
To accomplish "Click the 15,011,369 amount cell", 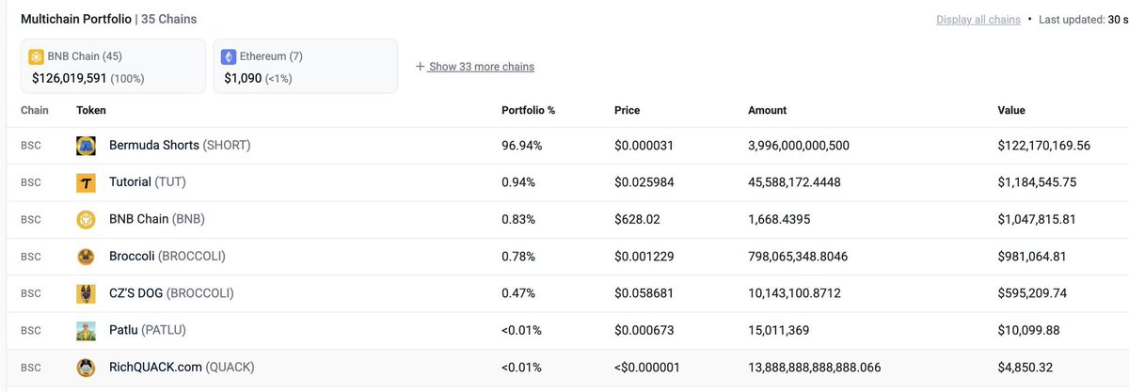I will tap(777, 330).
